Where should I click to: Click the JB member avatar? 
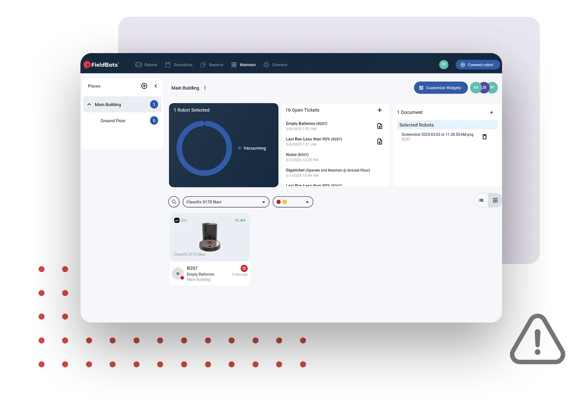coord(484,88)
